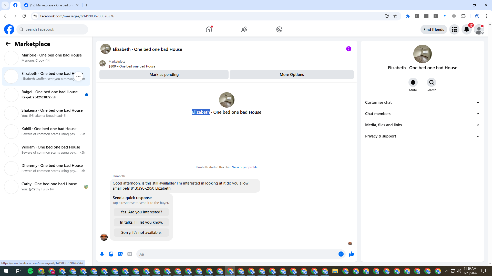Open Spotify from the Windows taskbar
492x276 pixels.
point(30,271)
